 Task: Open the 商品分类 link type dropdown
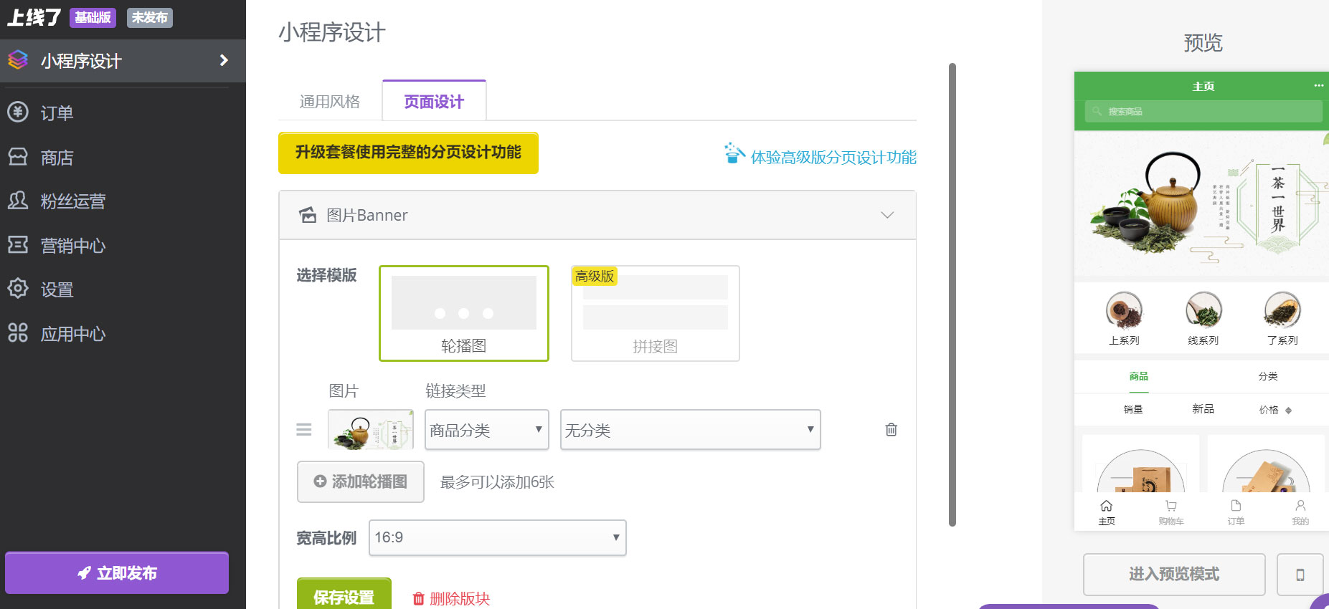pyautogui.click(x=487, y=430)
